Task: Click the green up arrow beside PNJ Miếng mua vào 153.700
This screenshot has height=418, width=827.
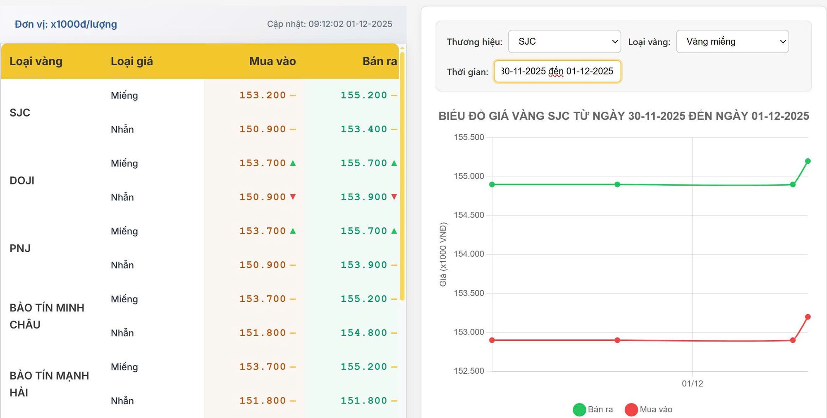Action: coord(293,231)
